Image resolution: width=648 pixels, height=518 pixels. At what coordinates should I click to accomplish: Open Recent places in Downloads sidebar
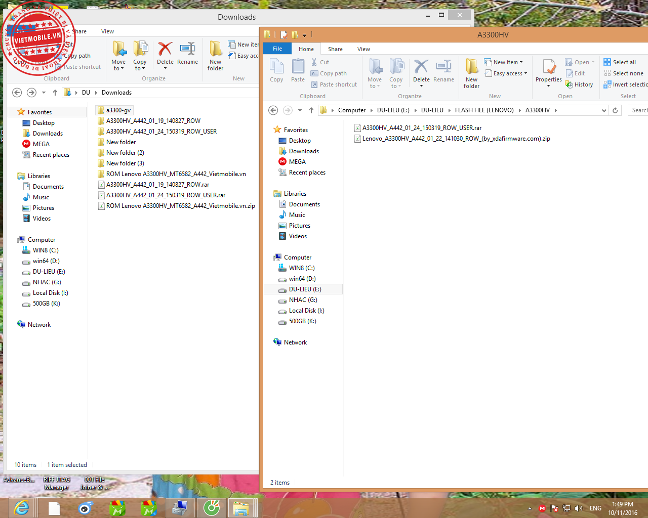click(x=46, y=155)
